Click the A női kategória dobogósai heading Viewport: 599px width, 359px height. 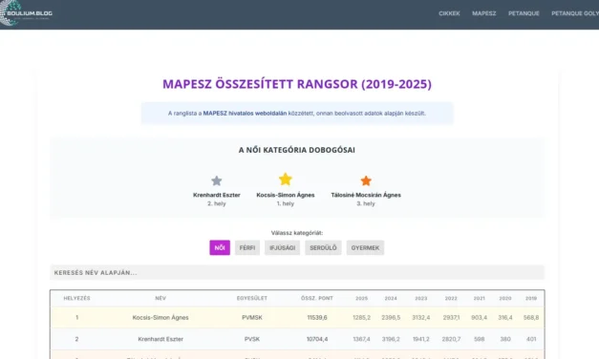pyautogui.click(x=297, y=150)
